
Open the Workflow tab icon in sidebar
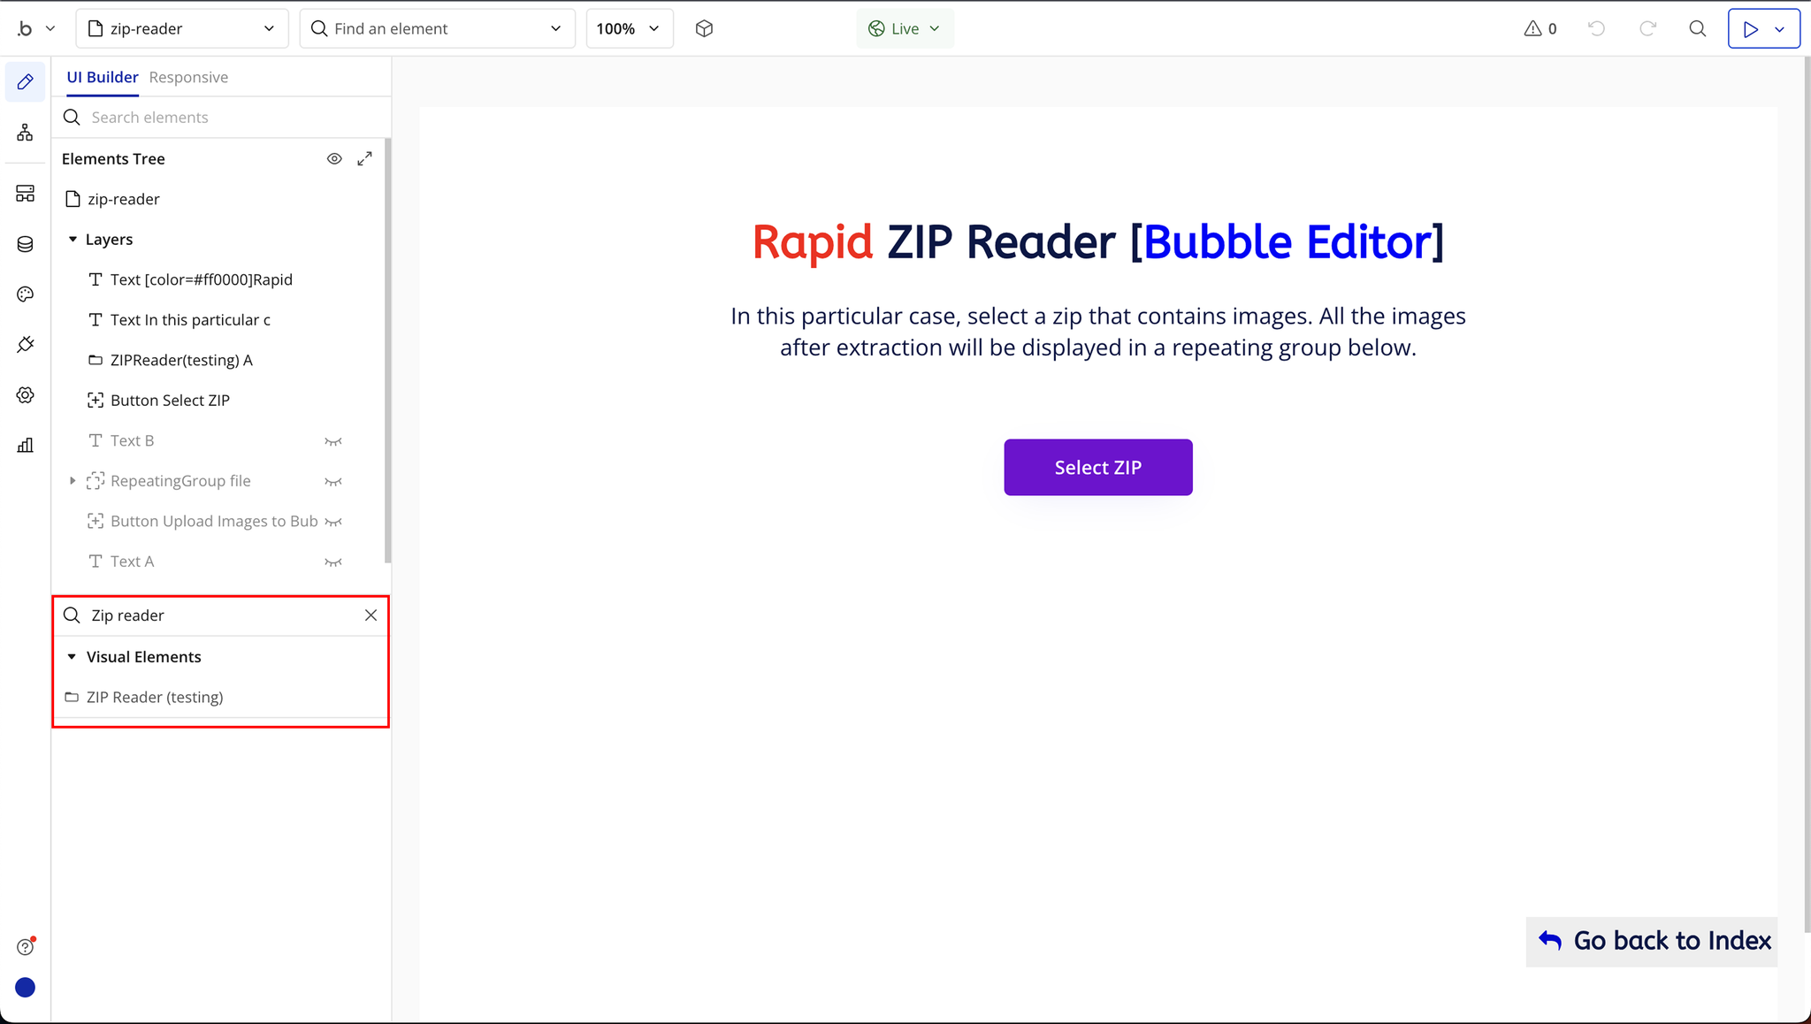pos(25,133)
